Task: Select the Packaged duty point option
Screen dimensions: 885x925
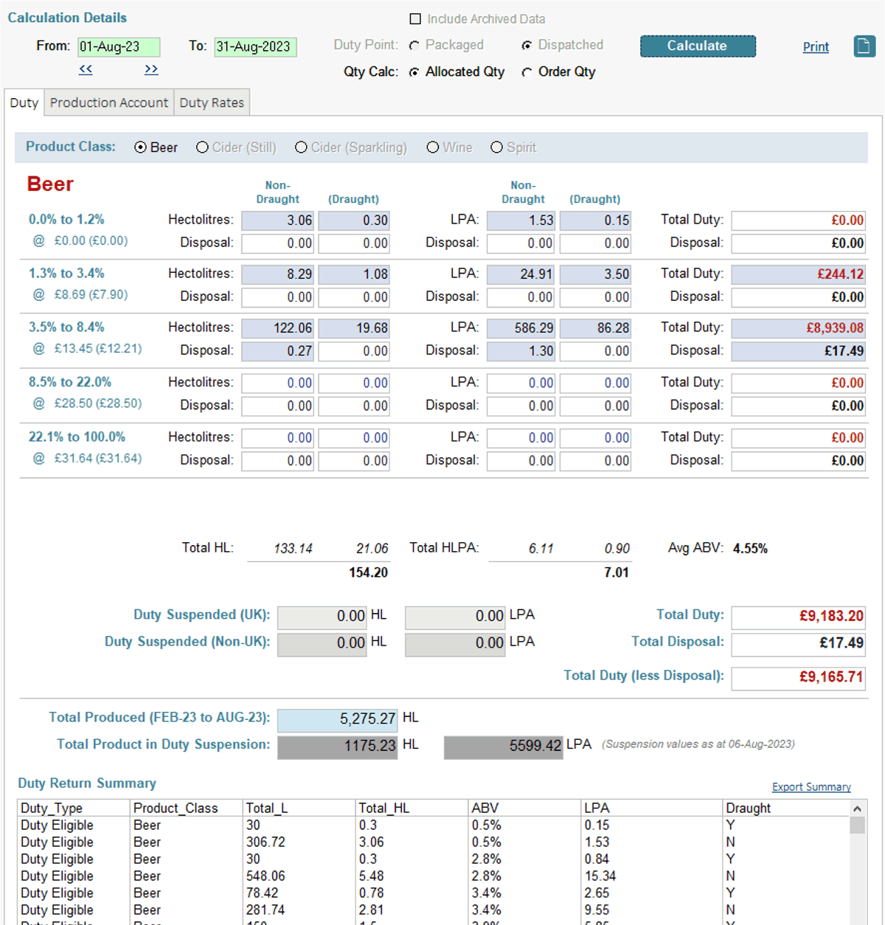Action: pyautogui.click(x=414, y=45)
